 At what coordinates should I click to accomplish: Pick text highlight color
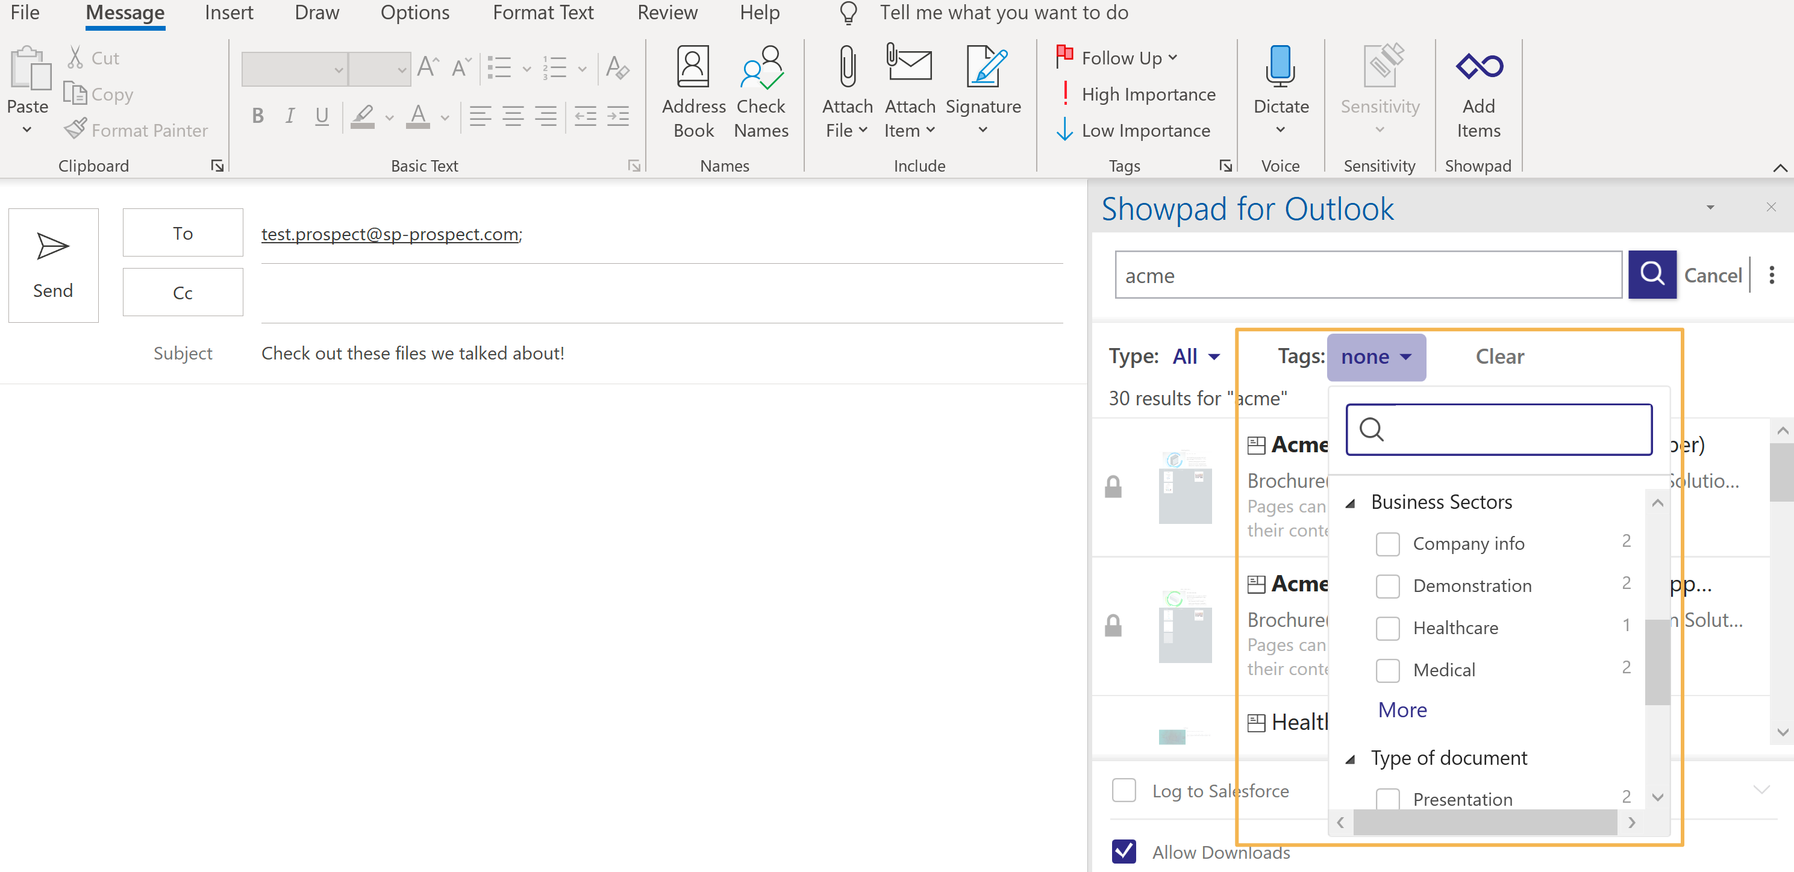(363, 116)
